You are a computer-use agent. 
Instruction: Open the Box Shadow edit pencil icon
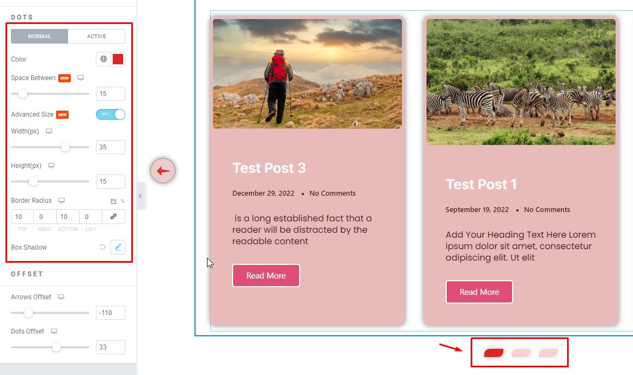pos(118,247)
